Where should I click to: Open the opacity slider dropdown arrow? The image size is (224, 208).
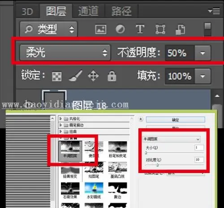tap(202, 53)
